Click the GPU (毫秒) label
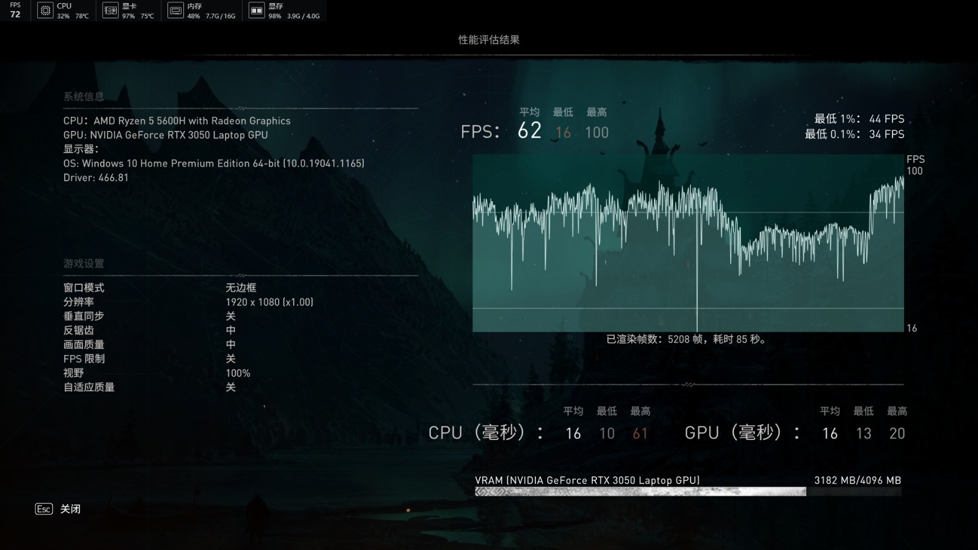The width and height of the screenshot is (978, 550). (743, 433)
